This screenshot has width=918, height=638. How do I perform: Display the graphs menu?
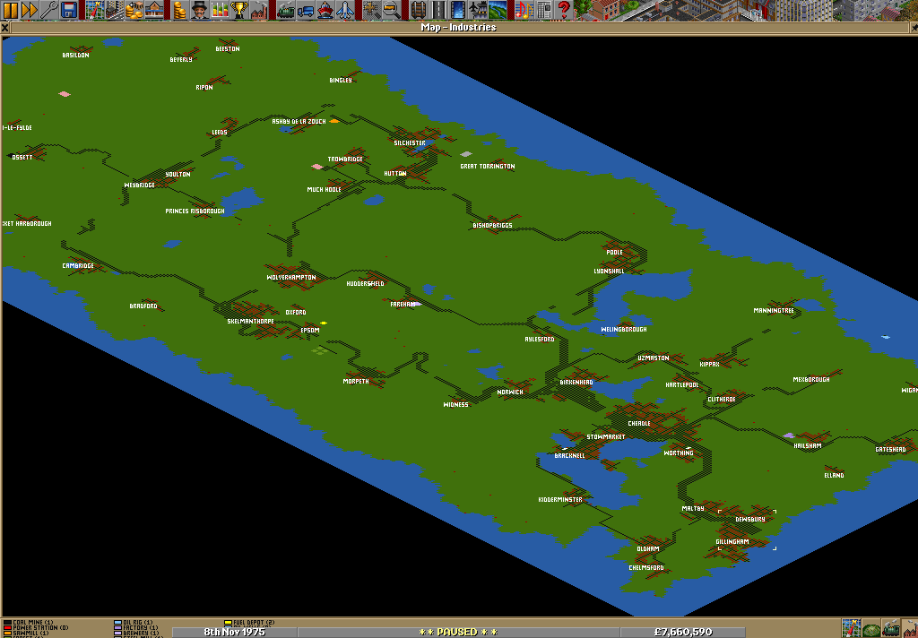click(x=219, y=10)
